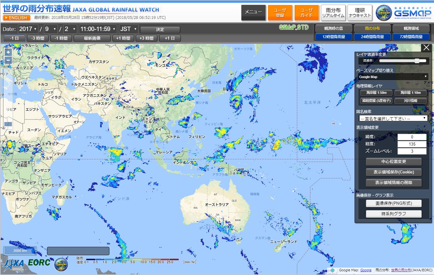Click the GSMaP_STD product label

click(294, 27)
